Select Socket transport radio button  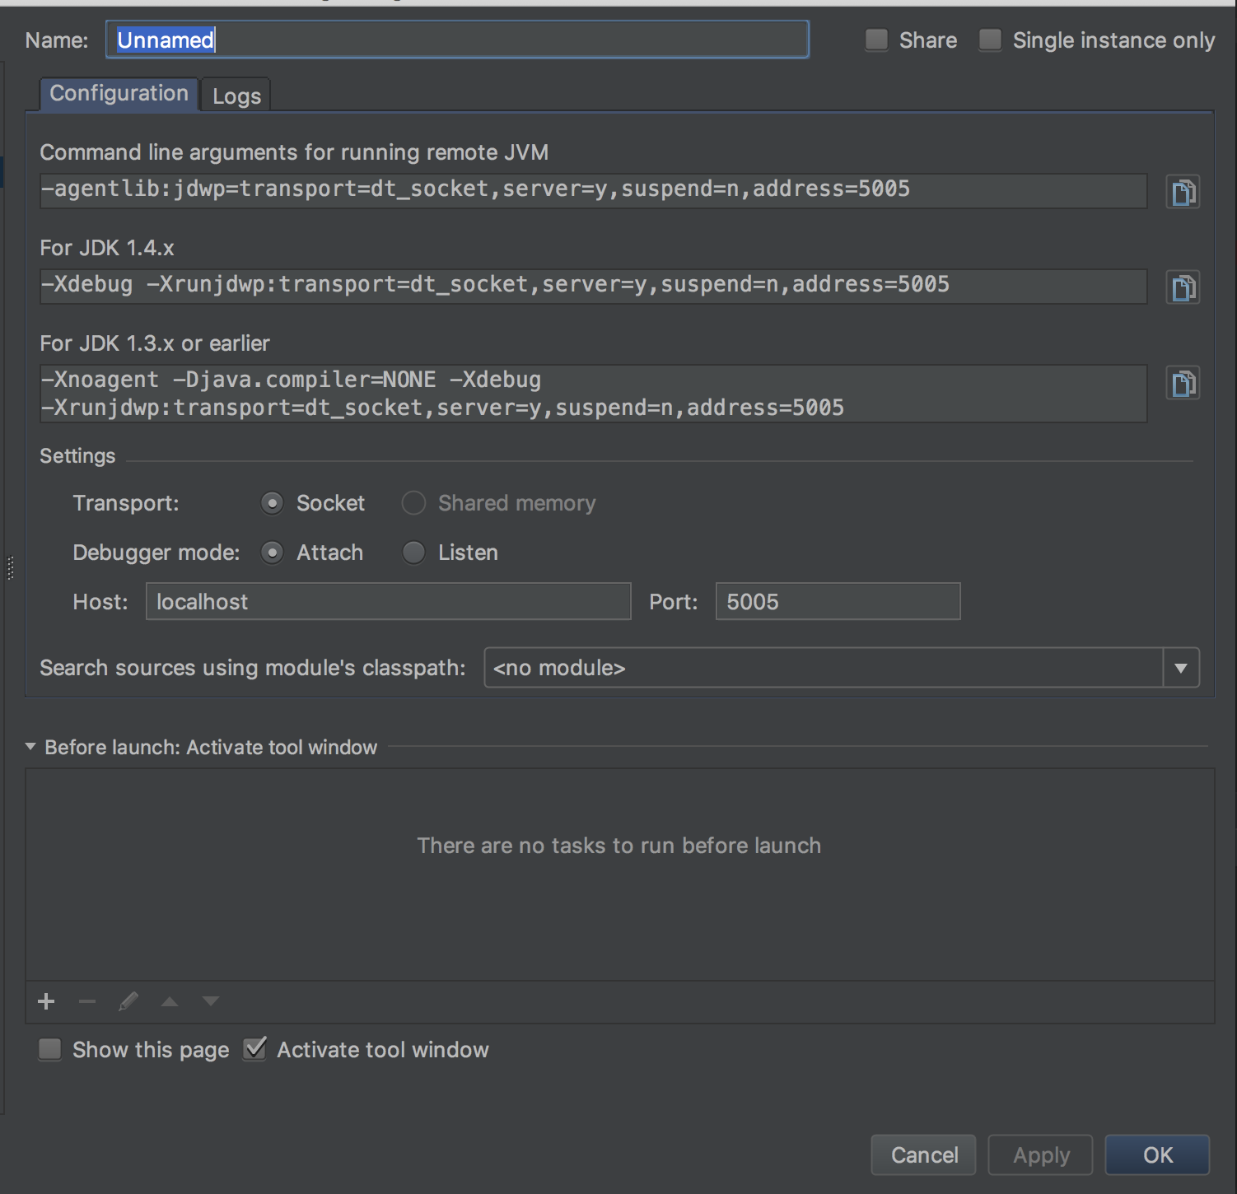(x=272, y=503)
